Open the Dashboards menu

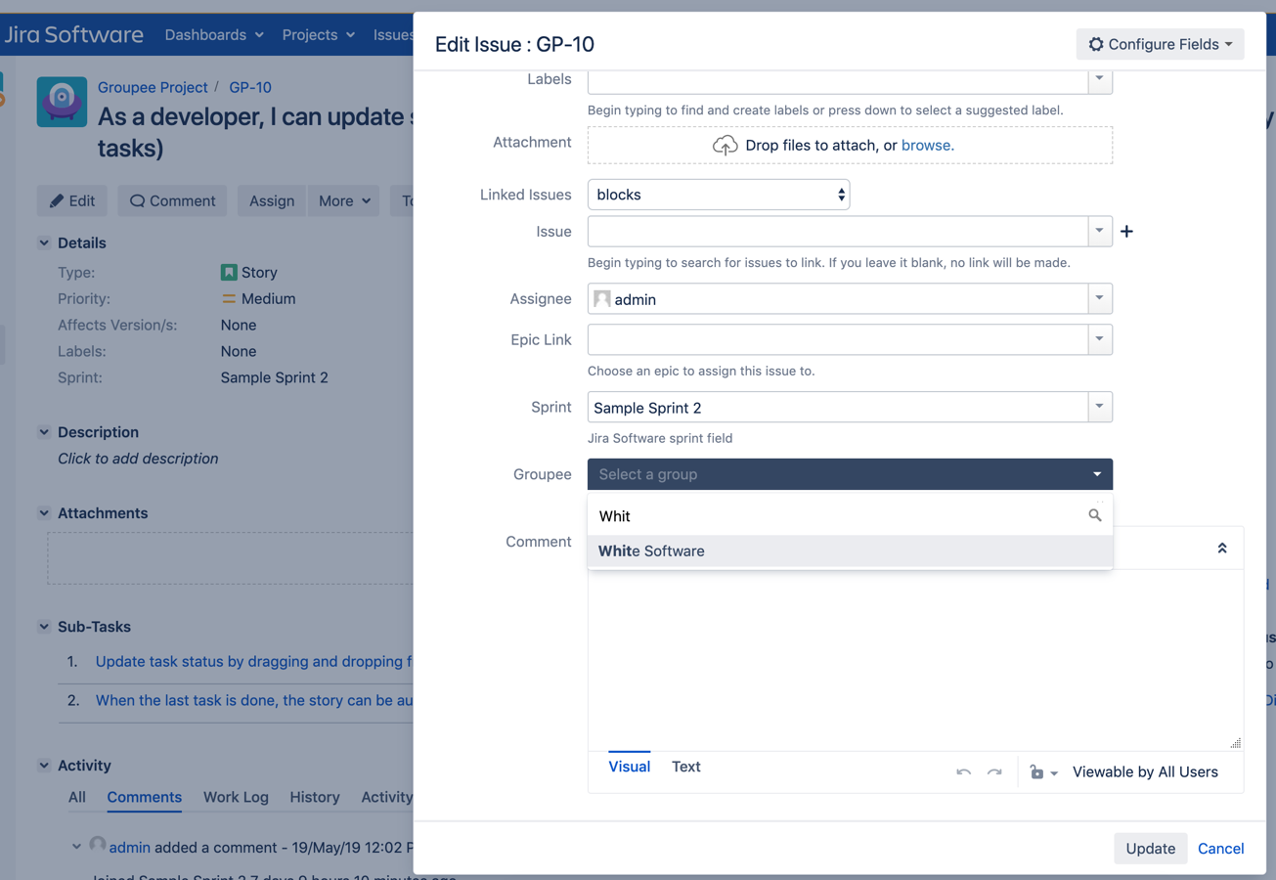(214, 34)
